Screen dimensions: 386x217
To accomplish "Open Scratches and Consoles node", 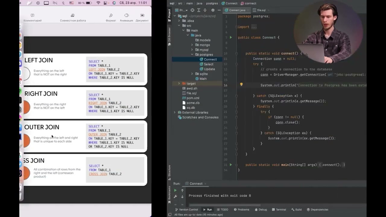I will pos(198,117).
